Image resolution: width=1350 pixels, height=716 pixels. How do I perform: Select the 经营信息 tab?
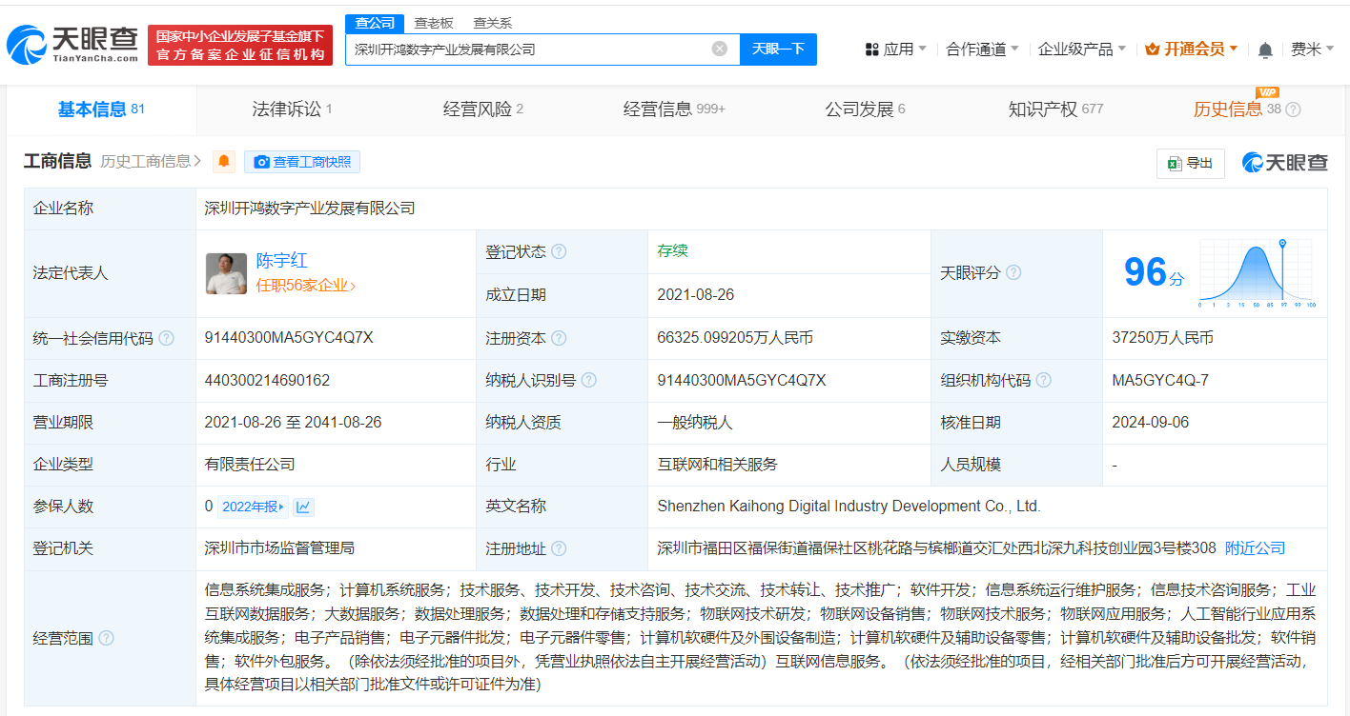click(x=674, y=109)
